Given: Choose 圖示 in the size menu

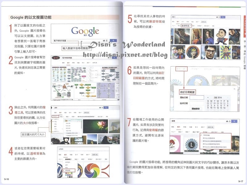Looking at the screenshot, I should (55, 126).
